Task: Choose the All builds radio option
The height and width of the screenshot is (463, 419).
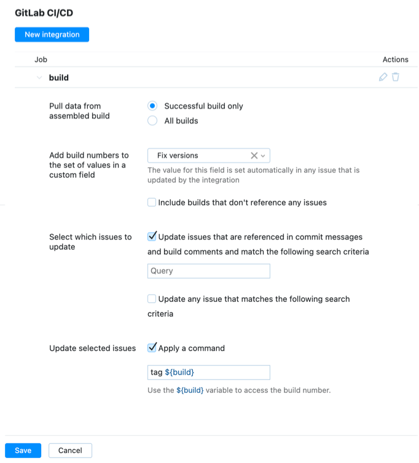Action: point(152,121)
